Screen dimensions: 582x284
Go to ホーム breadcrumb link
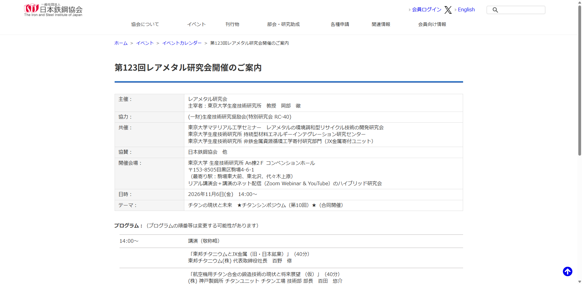click(x=121, y=43)
